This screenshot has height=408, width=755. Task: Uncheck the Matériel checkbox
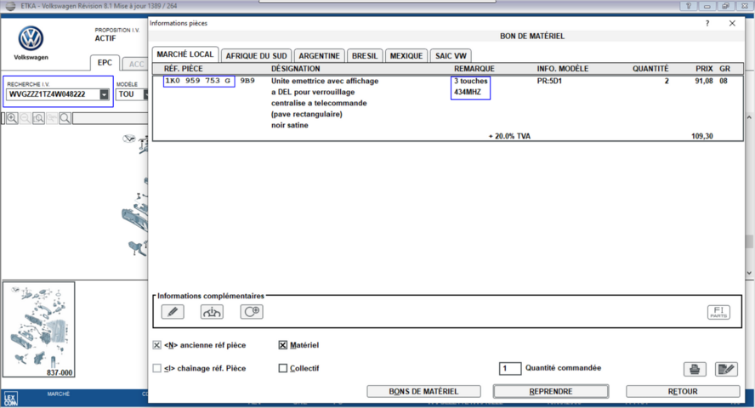click(283, 345)
